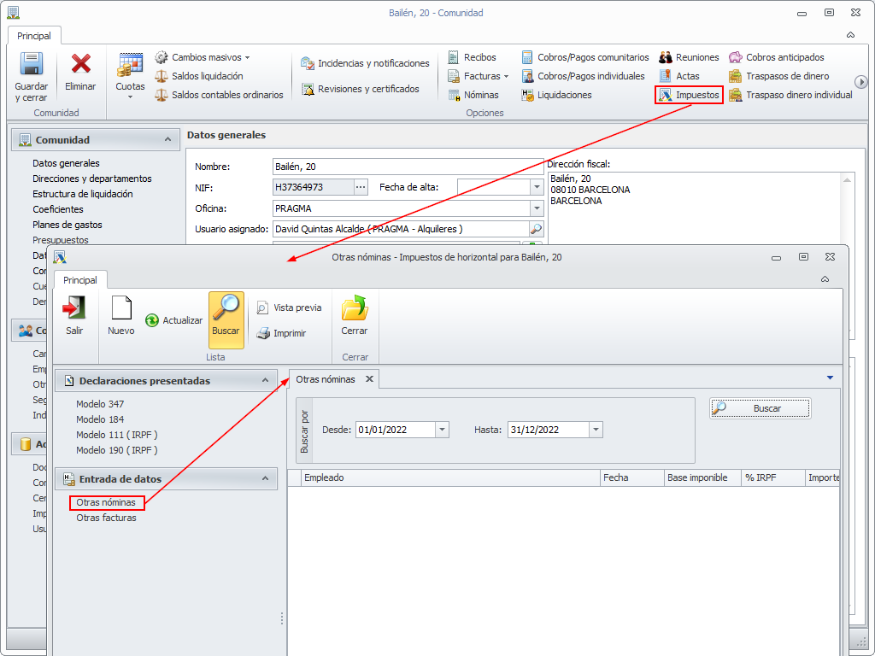Image resolution: width=875 pixels, height=656 pixels.
Task: Open tab list dropdown arrow
Action: (x=830, y=378)
